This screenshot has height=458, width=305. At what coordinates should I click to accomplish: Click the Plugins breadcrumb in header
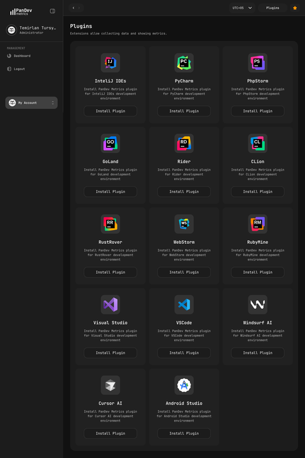coord(273,8)
